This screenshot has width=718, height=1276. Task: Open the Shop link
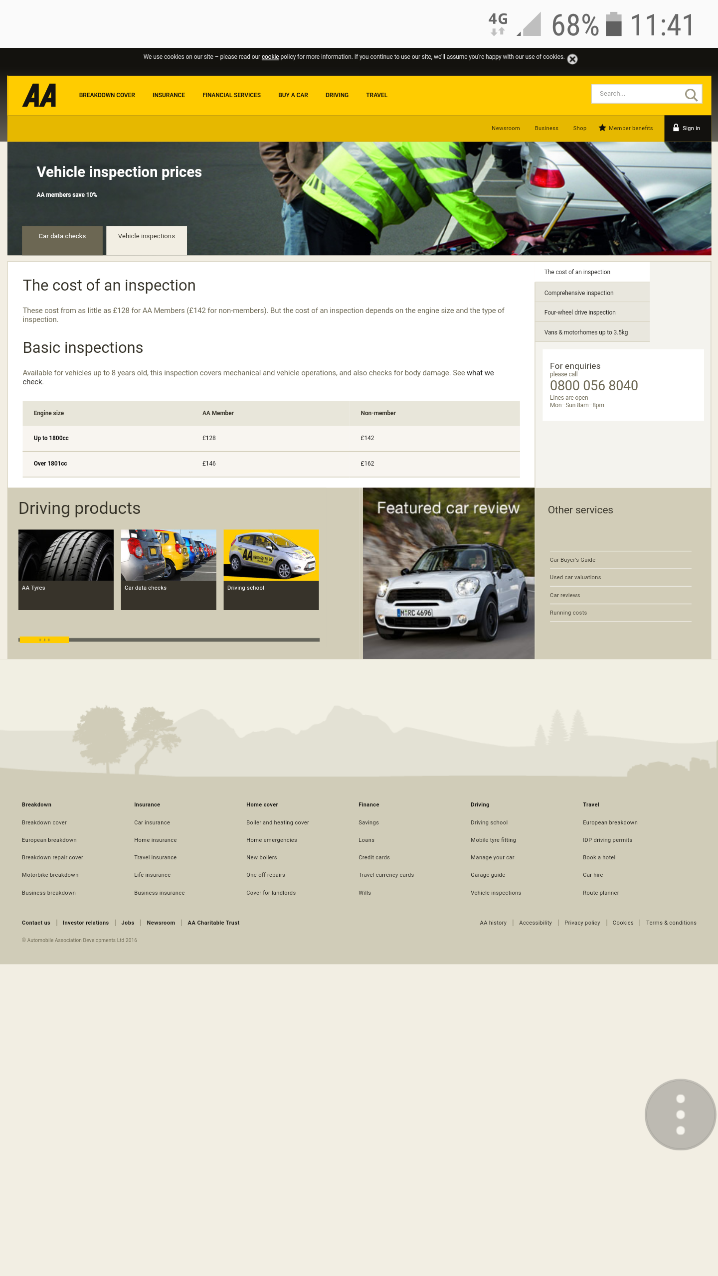click(580, 129)
